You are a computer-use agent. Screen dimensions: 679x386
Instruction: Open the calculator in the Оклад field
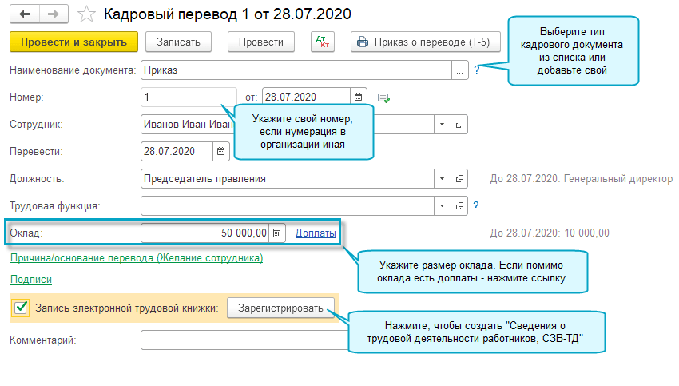(276, 233)
